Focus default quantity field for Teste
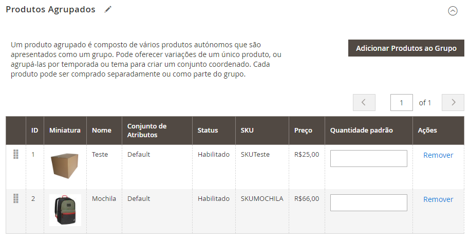The height and width of the screenshot is (241, 470). [369, 159]
